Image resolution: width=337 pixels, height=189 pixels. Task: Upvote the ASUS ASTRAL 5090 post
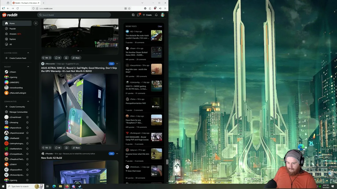43,148
